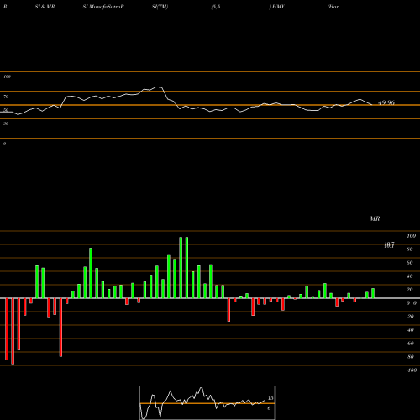The width and height of the screenshot is (420, 420).
Task: Click the end point of the RSI line
Action: click(x=371, y=105)
